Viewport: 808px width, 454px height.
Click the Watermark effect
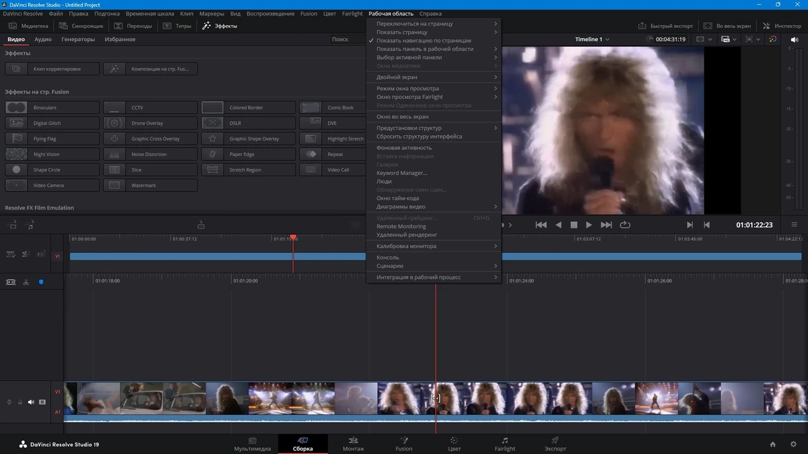(x=150, y=185)
